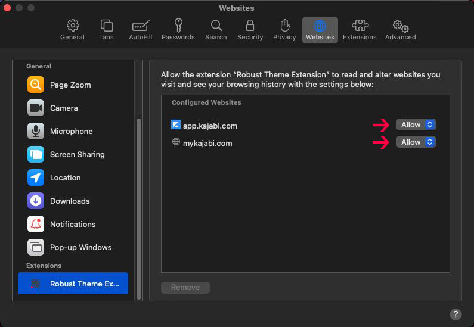Click the Kajabi favicon beside app.kajabi.com
This screenshot has width=474, height=327.
pyautogui.click(x=176, y=124)
